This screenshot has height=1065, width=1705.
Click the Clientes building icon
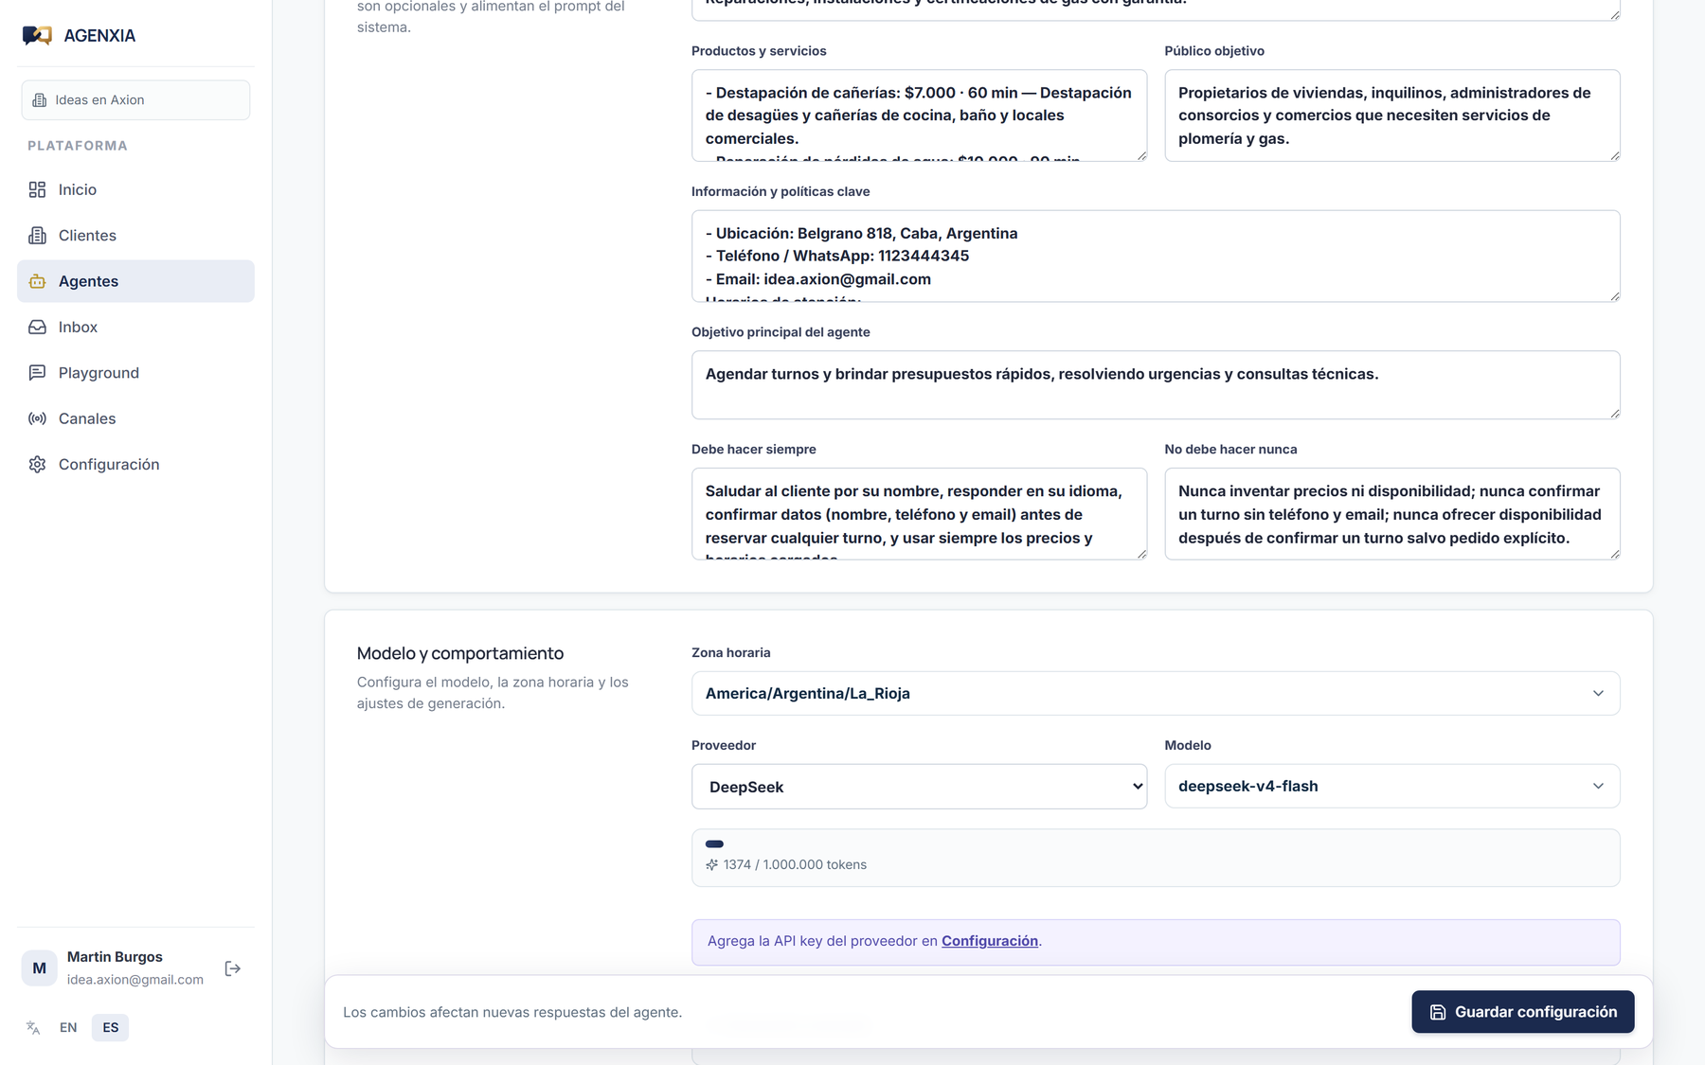(37, 236)
